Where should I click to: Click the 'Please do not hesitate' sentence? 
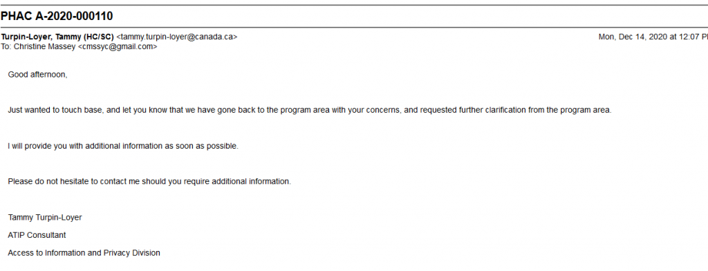149,182
